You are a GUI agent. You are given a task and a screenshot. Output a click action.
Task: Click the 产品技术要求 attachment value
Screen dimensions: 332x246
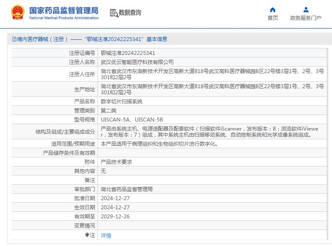tap(116, 162)
